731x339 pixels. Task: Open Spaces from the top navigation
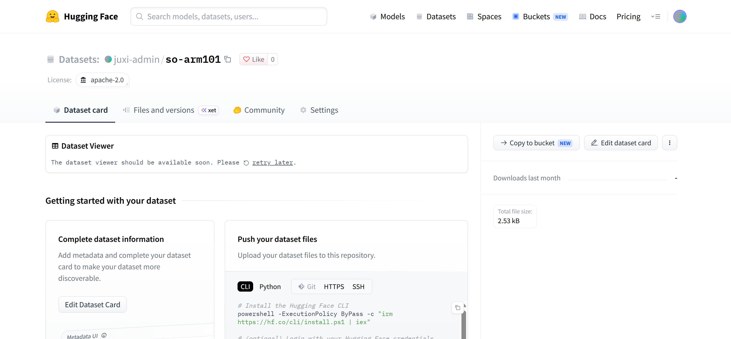click(484, 16)
